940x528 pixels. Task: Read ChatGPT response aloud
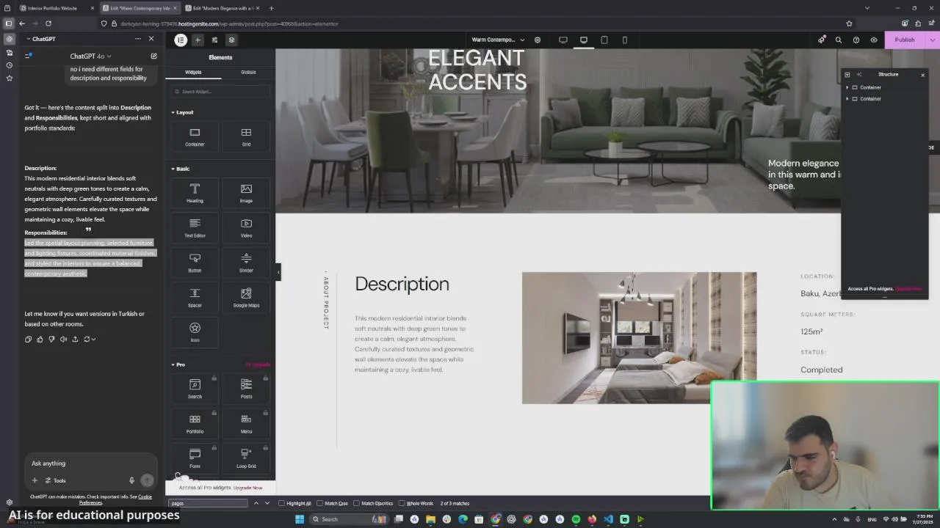point(63,339)
